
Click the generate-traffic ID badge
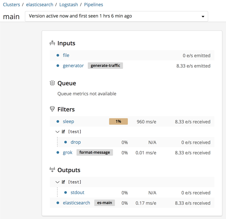point(105,66)
